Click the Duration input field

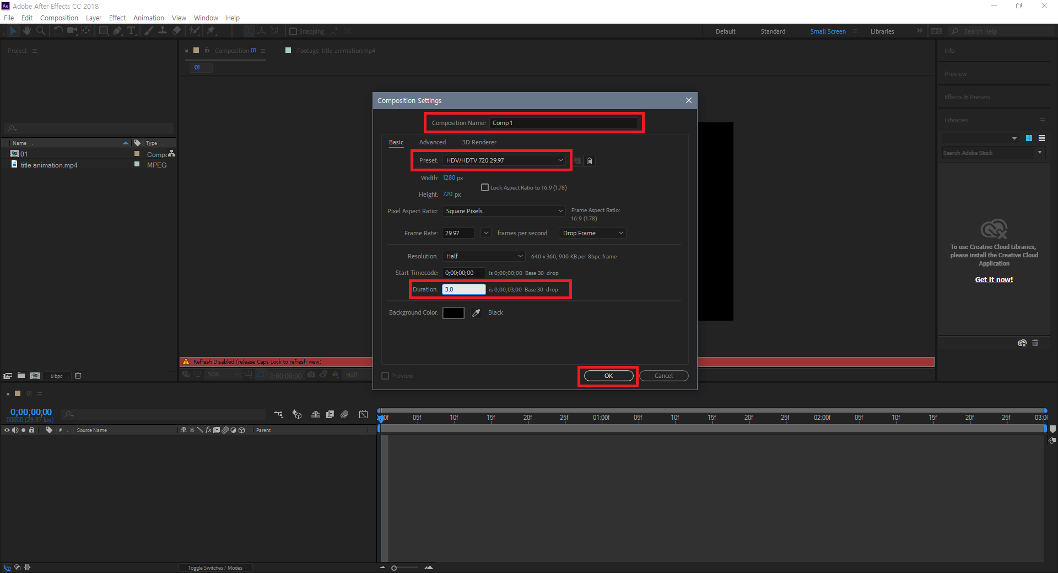(464, 289)
